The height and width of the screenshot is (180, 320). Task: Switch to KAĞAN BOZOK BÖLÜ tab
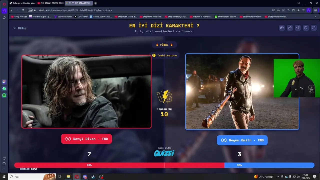(x=50, y=3)
